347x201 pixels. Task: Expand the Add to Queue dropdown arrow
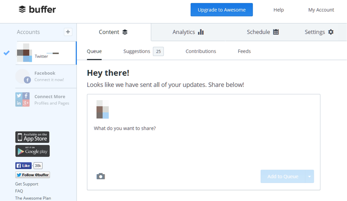coord(310,176)
